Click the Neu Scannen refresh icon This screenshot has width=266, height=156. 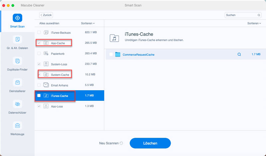point(121,143)
